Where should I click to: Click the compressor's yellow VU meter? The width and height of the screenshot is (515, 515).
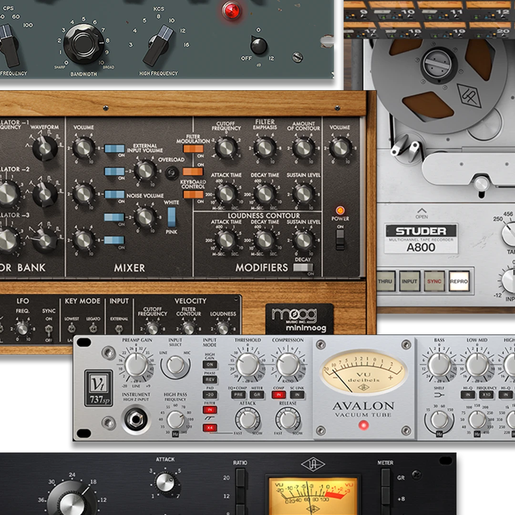(313, 495)
